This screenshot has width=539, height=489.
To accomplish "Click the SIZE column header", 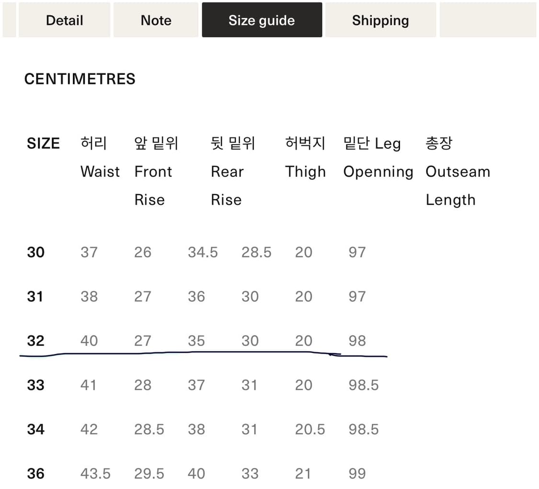I will (43, 143).
